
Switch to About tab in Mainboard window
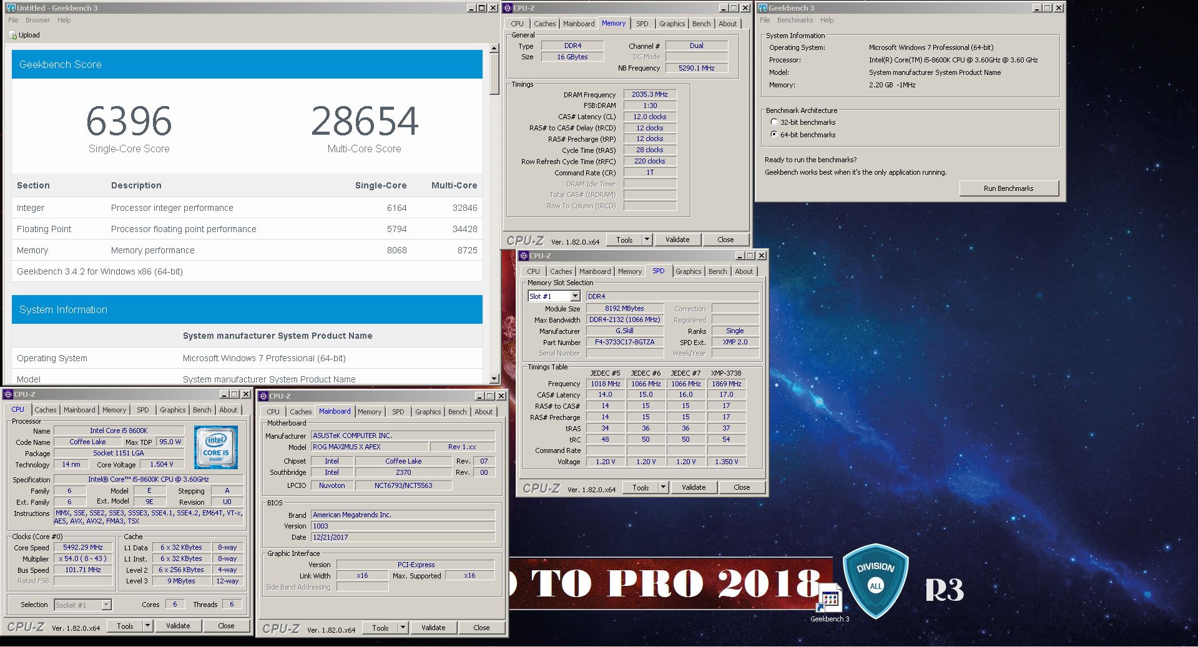(483, 412)
